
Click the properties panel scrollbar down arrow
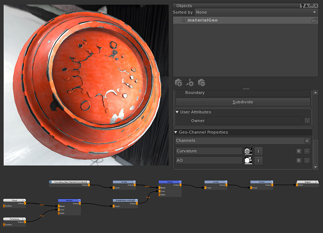click(x=315, y=167)
